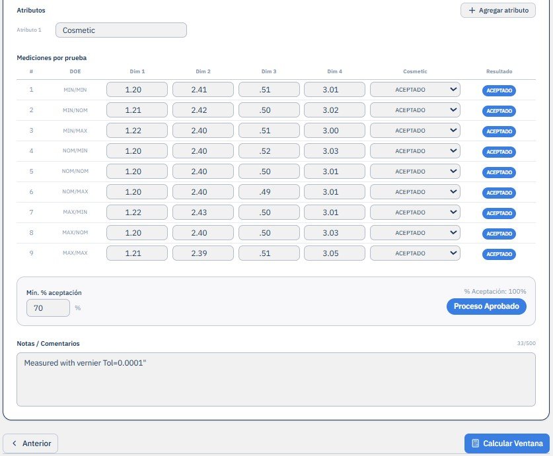Image resolution: width=553 pixels, height=456 pixels.
Task: Expand the Cosmetic dropdown for row 9 MAX/MAX
Action: click(x=415, y=253)
